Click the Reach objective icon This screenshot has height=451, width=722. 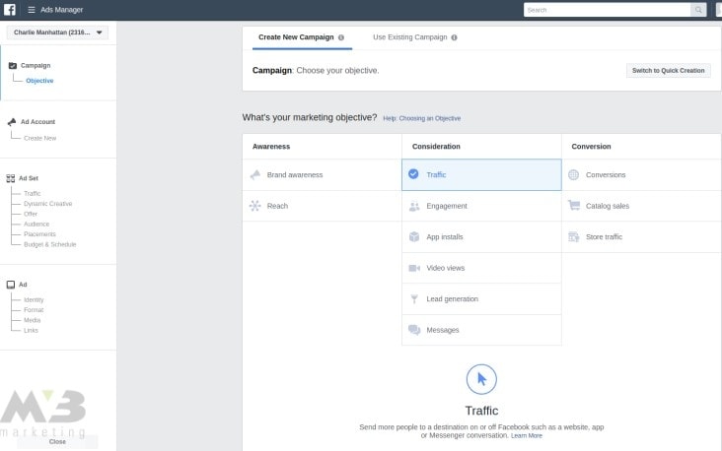tap(255, 206)
